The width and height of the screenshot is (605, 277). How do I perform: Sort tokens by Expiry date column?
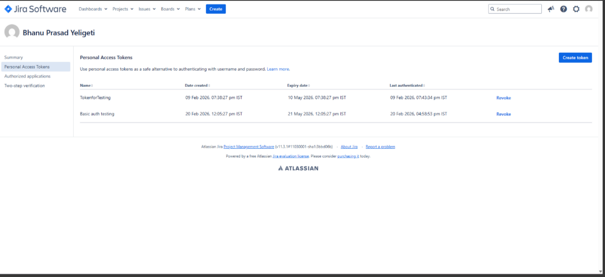pos(298,85)
